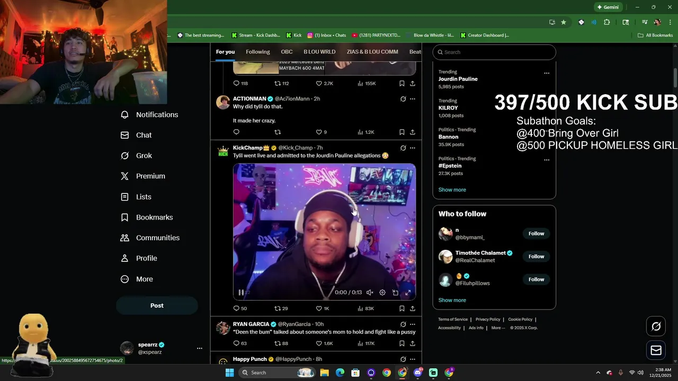Like the post with 2.7K likes
This screenshot has width=678, height=381.
324,84
